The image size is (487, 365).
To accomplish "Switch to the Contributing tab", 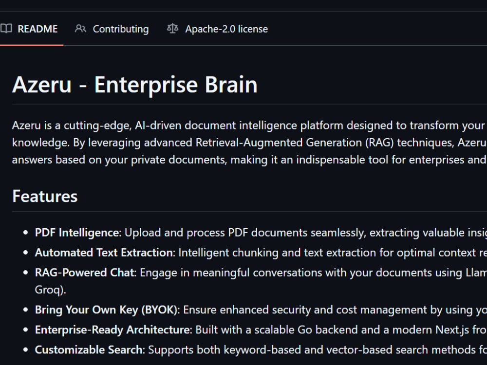I will (112, 29).
